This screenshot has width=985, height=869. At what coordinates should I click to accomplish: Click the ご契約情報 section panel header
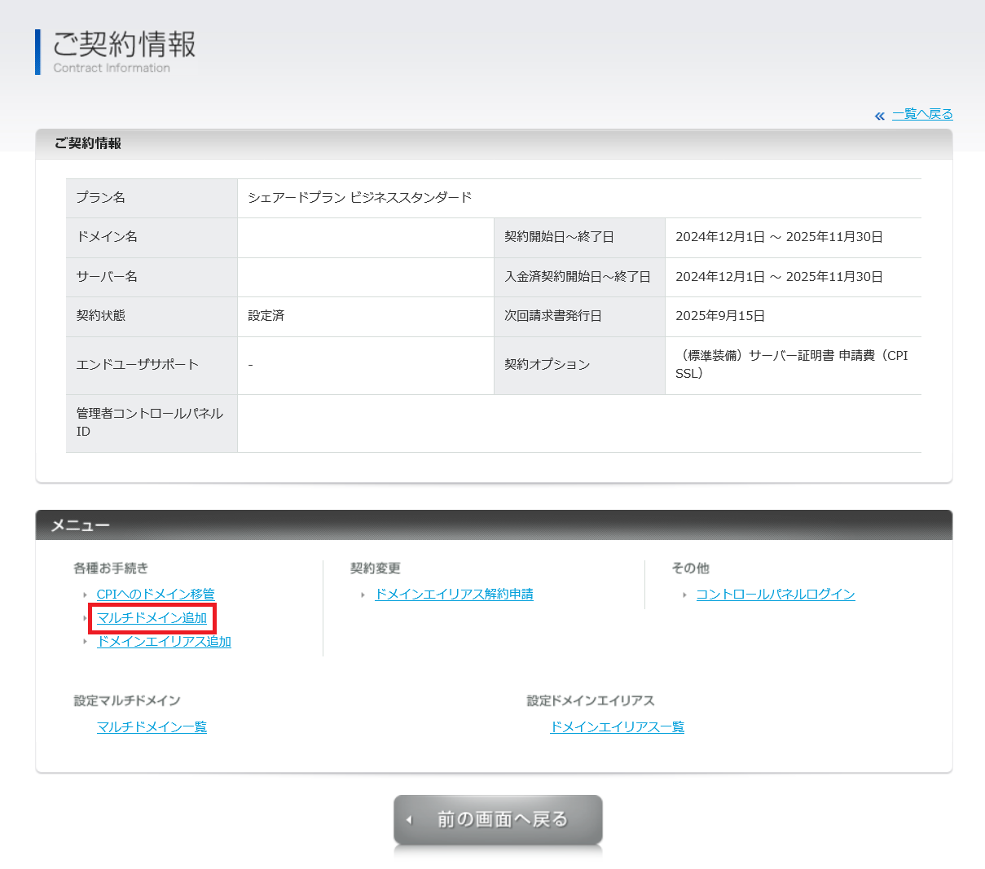[x=494, y=143]
